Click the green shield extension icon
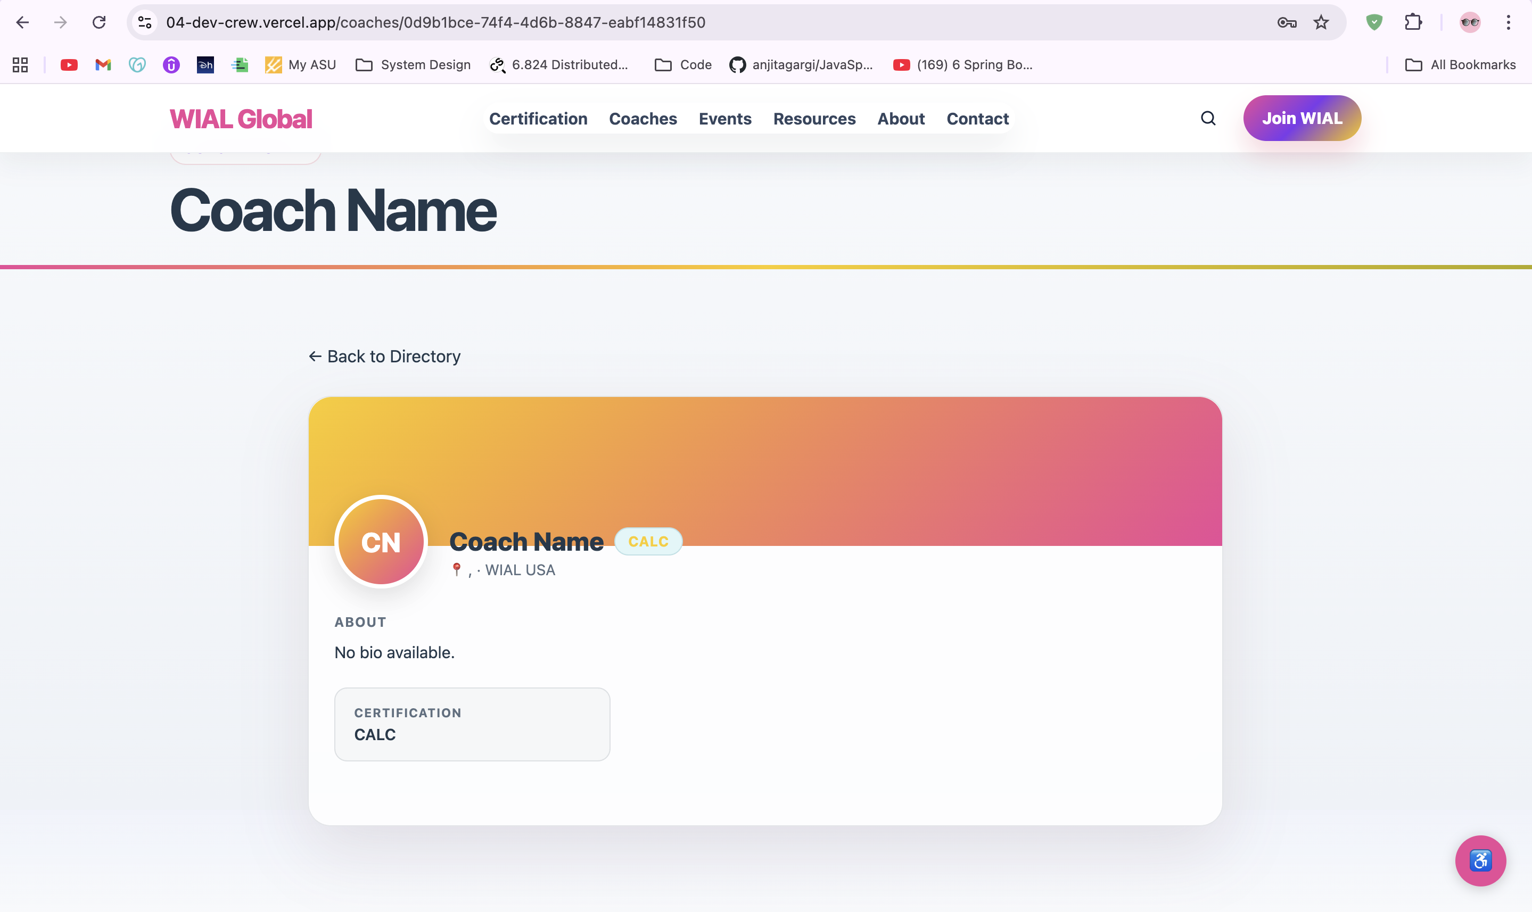The width and height of the screenshot is (1532, 912). pyautogui.click(x=1374, y=23)
